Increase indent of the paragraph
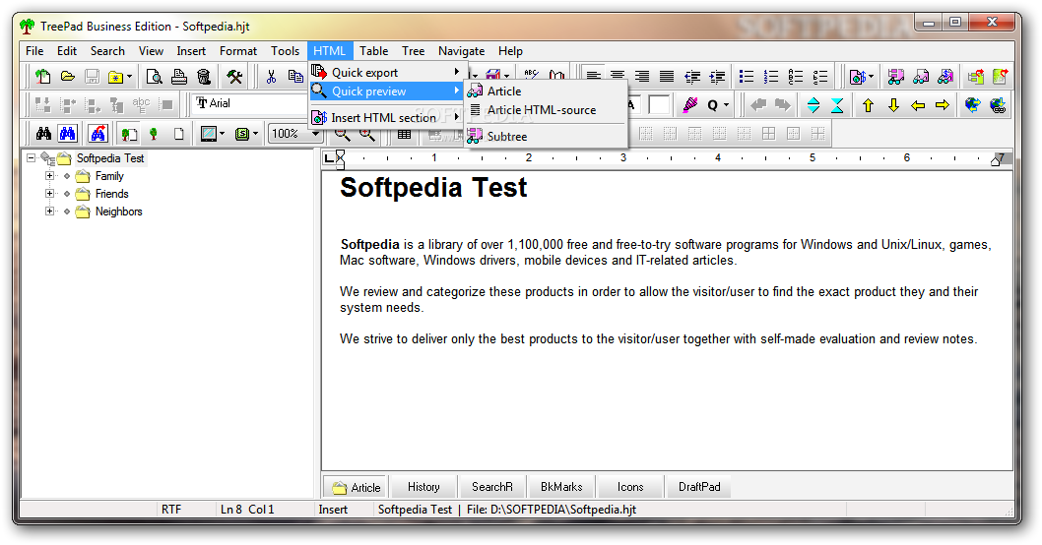 (717, 77)
